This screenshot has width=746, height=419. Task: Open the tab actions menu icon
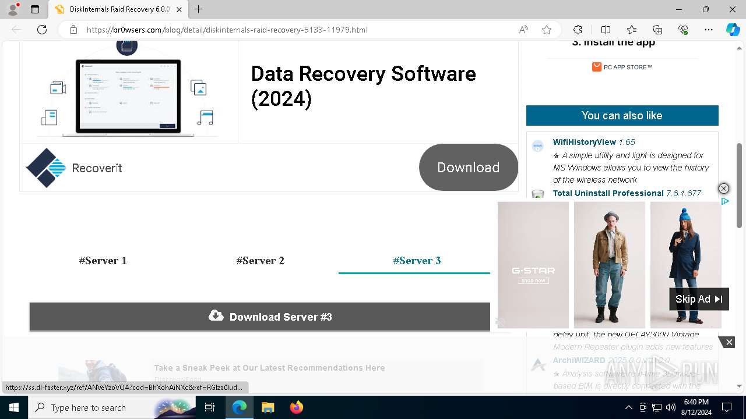[35, 9]
